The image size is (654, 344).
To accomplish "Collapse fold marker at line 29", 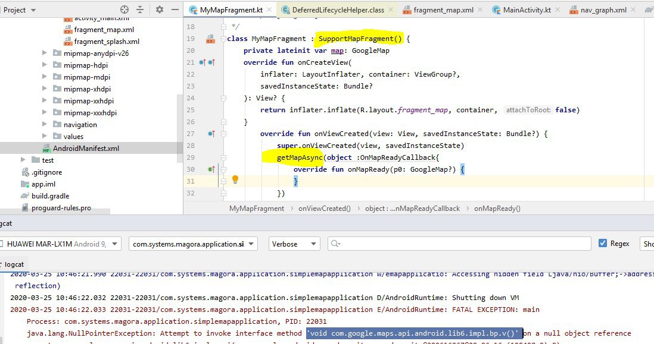I will click(x=223, y=157).
